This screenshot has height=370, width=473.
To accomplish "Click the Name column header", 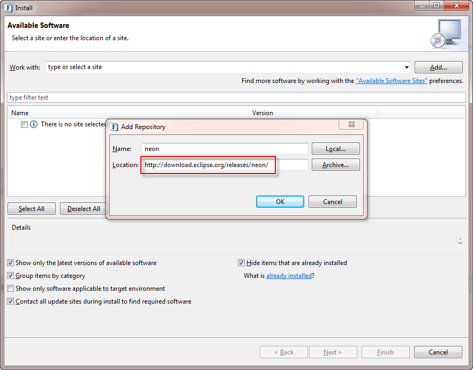I will 128,113.
